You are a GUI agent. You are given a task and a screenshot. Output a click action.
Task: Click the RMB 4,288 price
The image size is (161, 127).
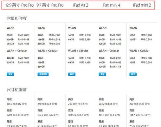[x=116, y=44]
